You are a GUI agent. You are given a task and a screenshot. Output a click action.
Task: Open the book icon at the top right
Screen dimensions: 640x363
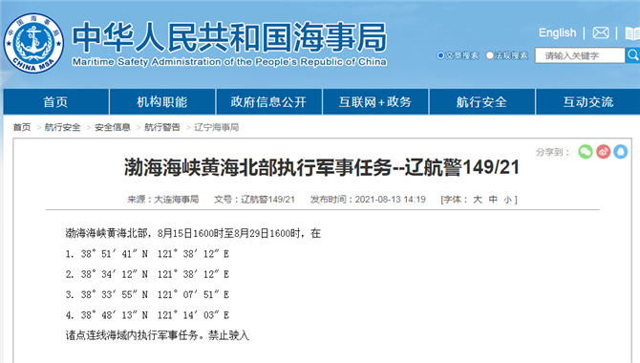pyautogui.click(x=632, y=33)
